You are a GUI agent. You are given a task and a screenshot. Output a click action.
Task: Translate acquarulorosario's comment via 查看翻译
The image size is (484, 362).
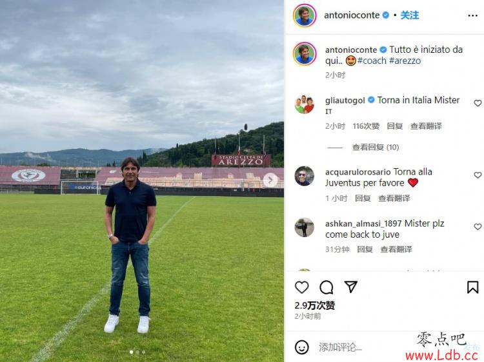(394, 198)
